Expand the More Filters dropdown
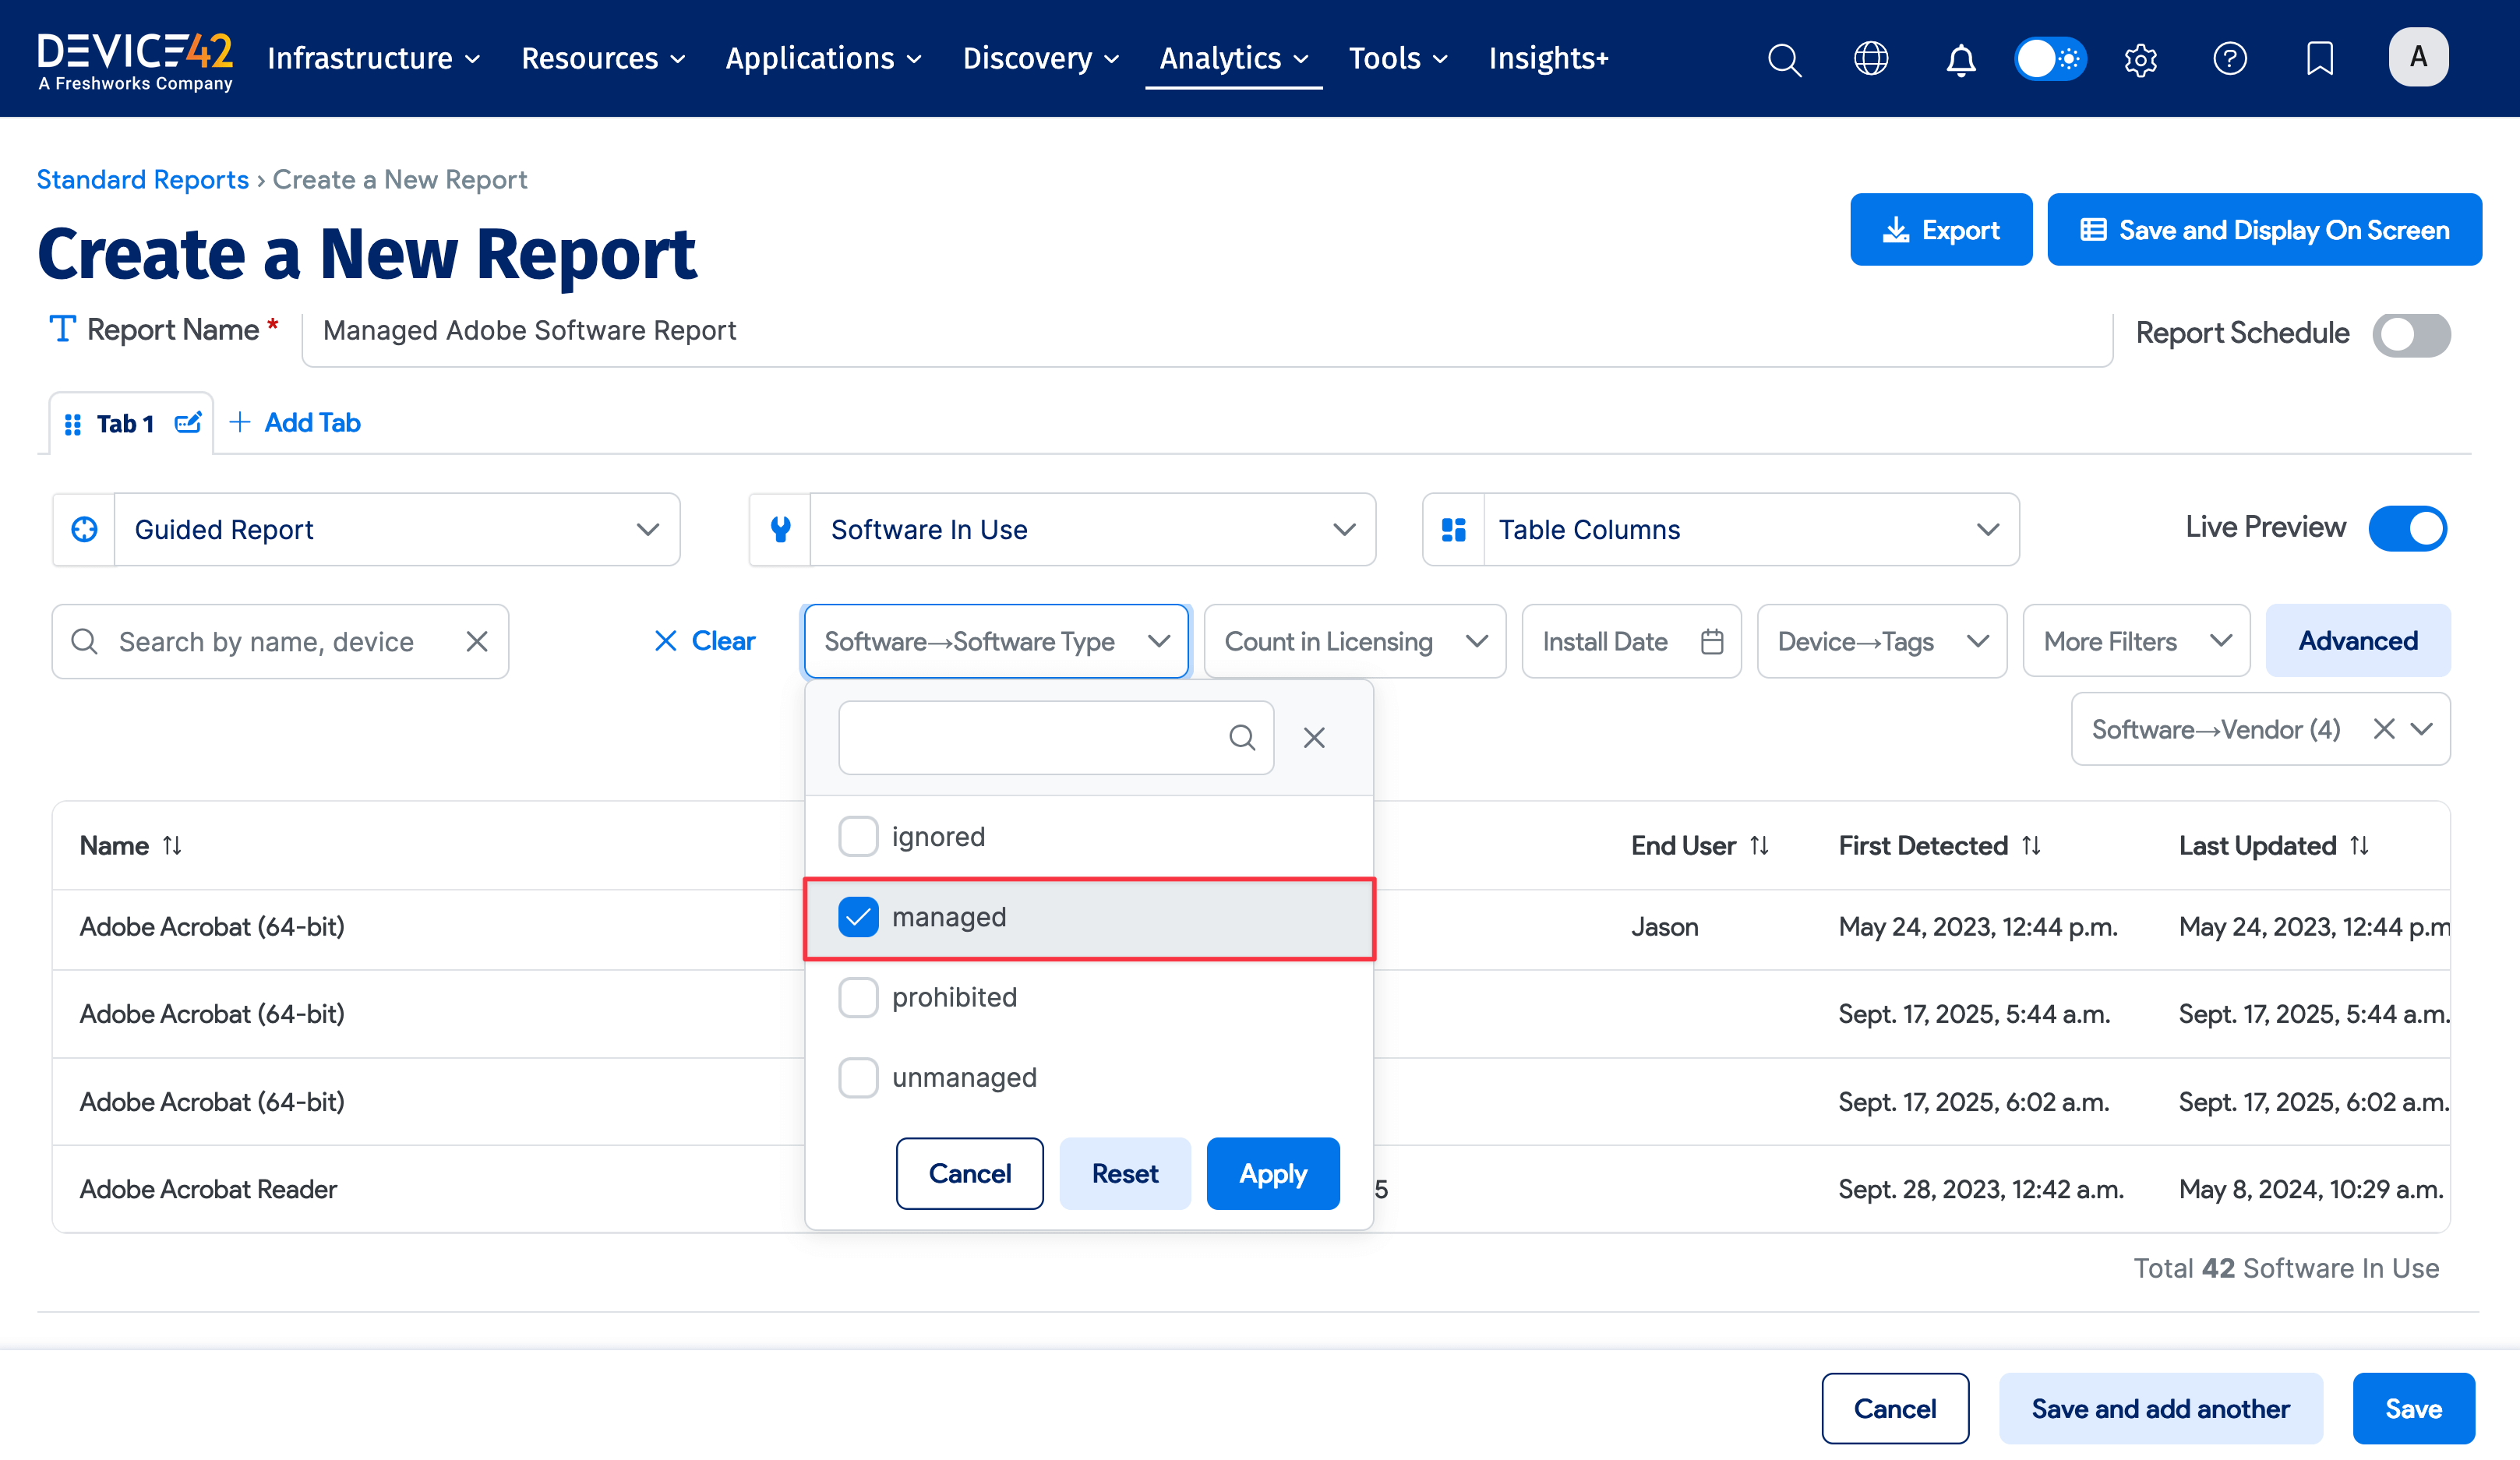Screen dimensions: 2520x1460 coord(2136,641)
